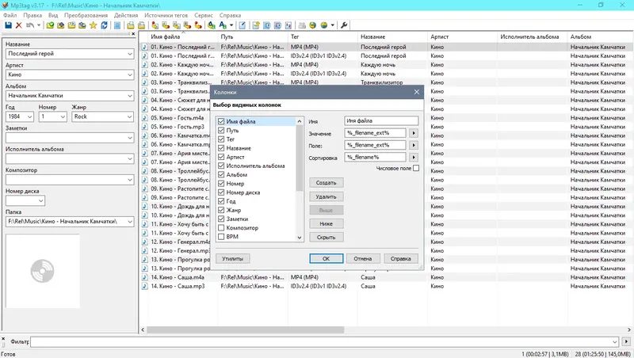Image resolution: width=634 pixels, height=358 pixels.
Task: Open the Файл menu
Action: point(10,15)
